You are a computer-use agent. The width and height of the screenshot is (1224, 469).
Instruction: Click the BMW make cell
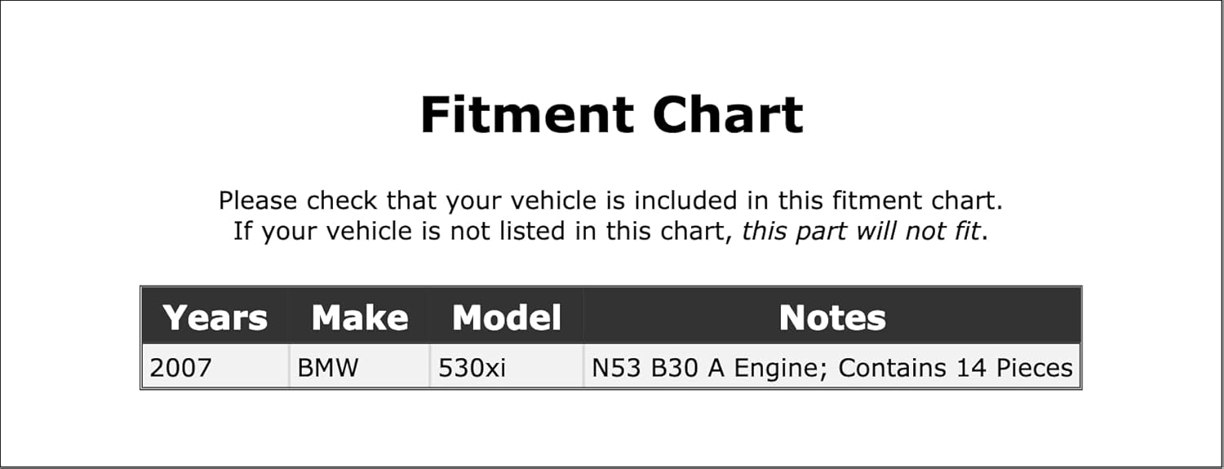click(x=328, y=368)
